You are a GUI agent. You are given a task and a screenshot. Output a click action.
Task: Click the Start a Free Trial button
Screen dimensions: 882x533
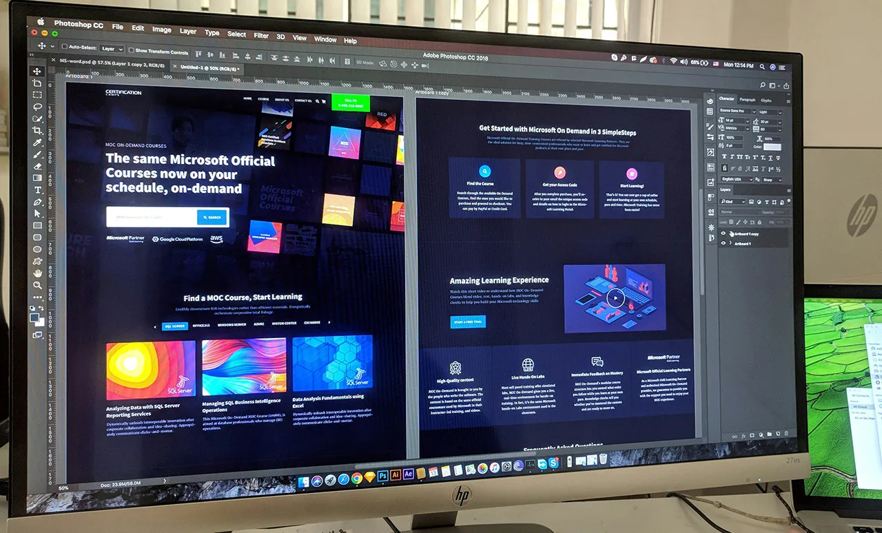click(x=467, y=322)
